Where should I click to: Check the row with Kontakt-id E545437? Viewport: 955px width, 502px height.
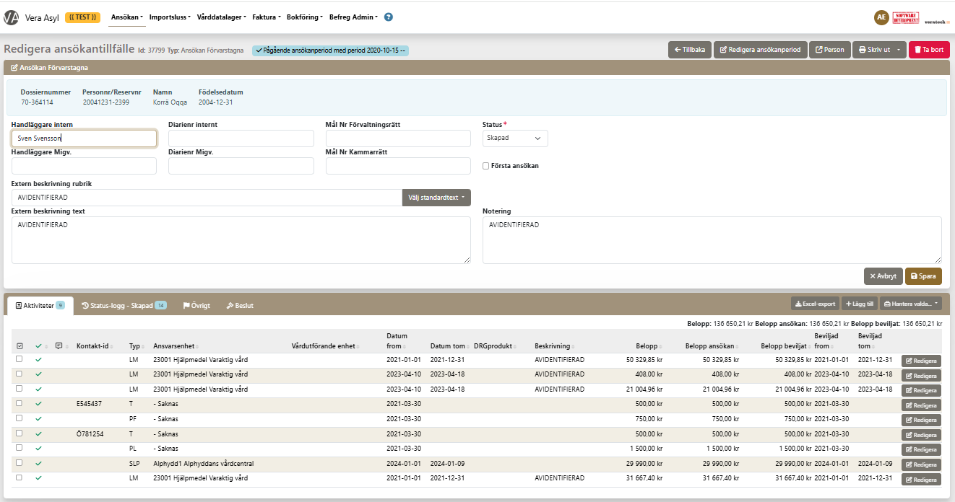(x=20, y=404)
